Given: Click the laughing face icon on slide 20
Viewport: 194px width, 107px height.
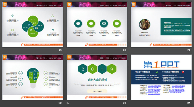Looking at the screenshot, I should point(104,23).
